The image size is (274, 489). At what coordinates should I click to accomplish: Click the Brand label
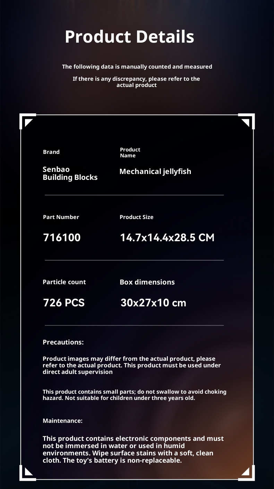pos(51,152)
